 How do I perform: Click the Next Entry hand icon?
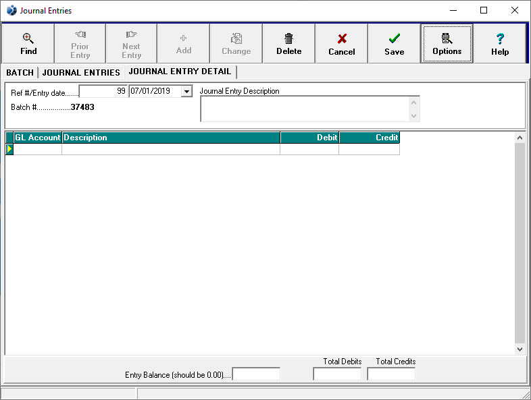coord(131,35)
